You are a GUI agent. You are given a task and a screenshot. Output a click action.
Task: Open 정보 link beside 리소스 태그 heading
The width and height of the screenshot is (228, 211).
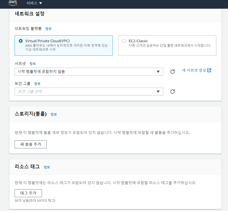coord(47,167)
